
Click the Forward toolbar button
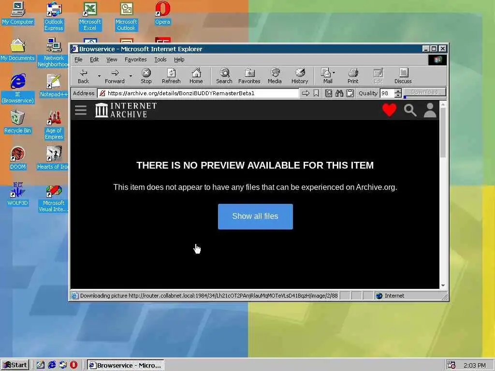[x=115, y=76]
